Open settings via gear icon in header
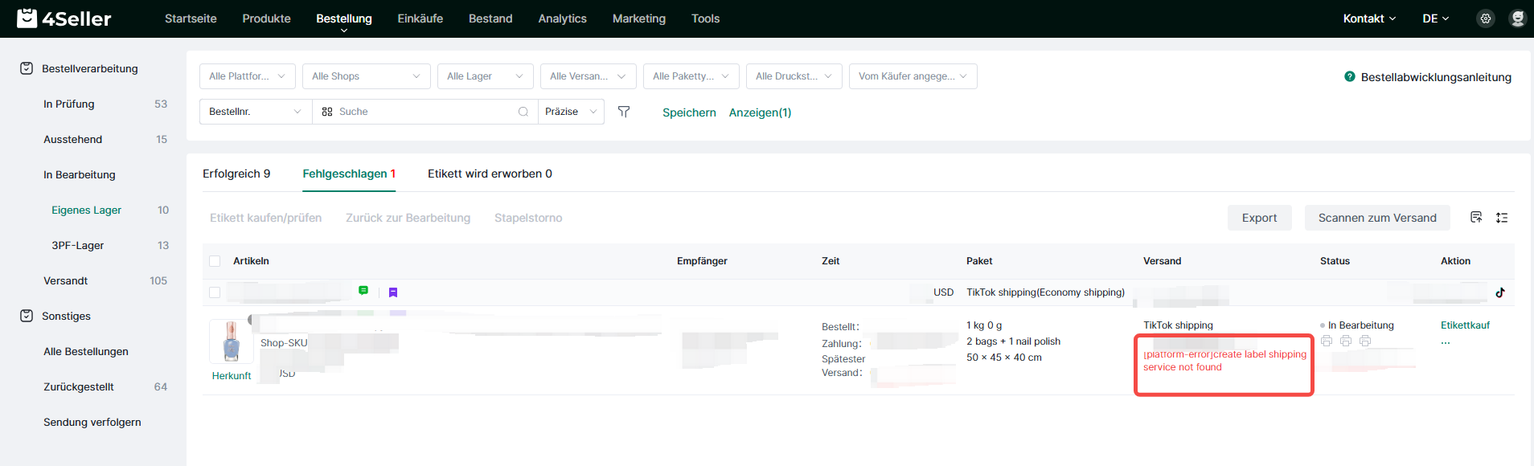 click(x=1486, y=18)
